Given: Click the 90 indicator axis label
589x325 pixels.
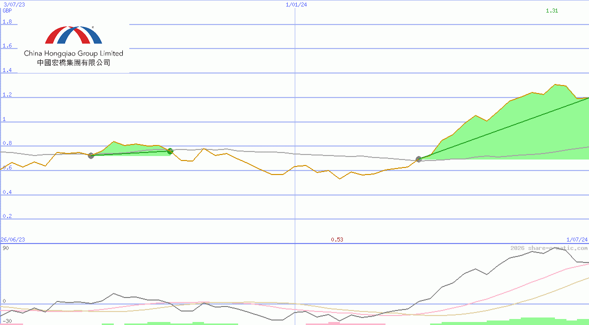Looking at the screenshot, I should (x=6, y=248).
